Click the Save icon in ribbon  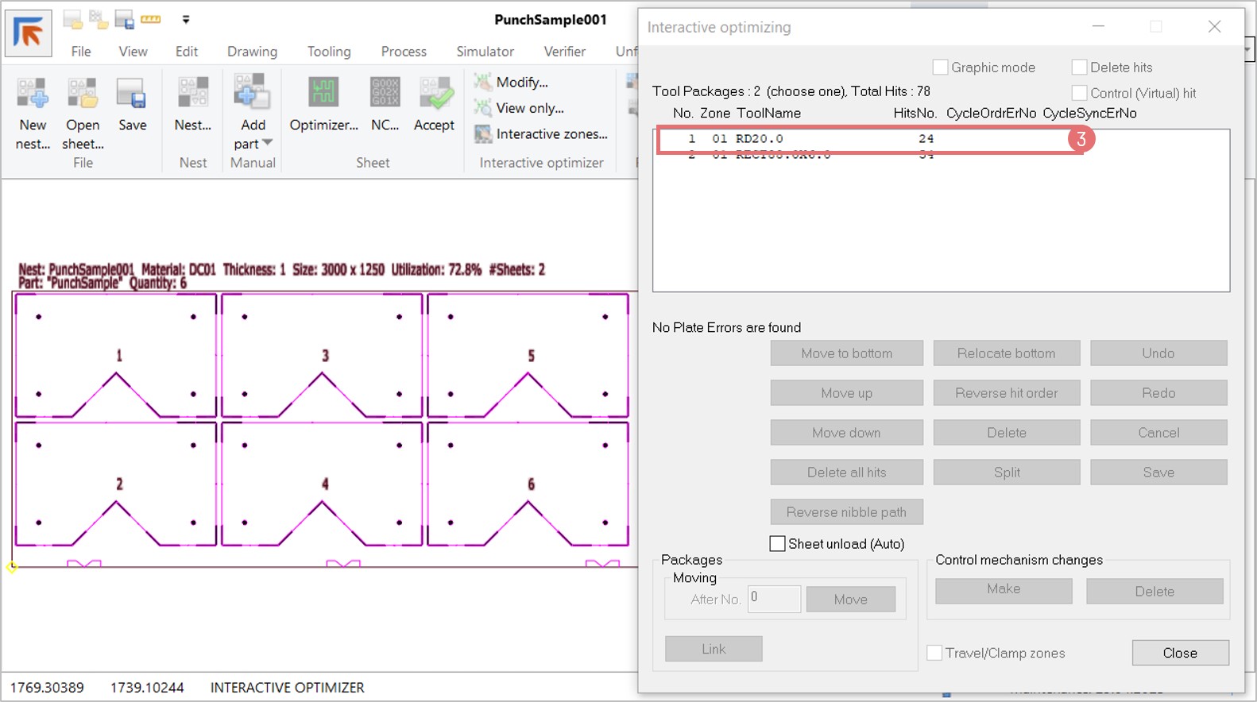point(132,94)
